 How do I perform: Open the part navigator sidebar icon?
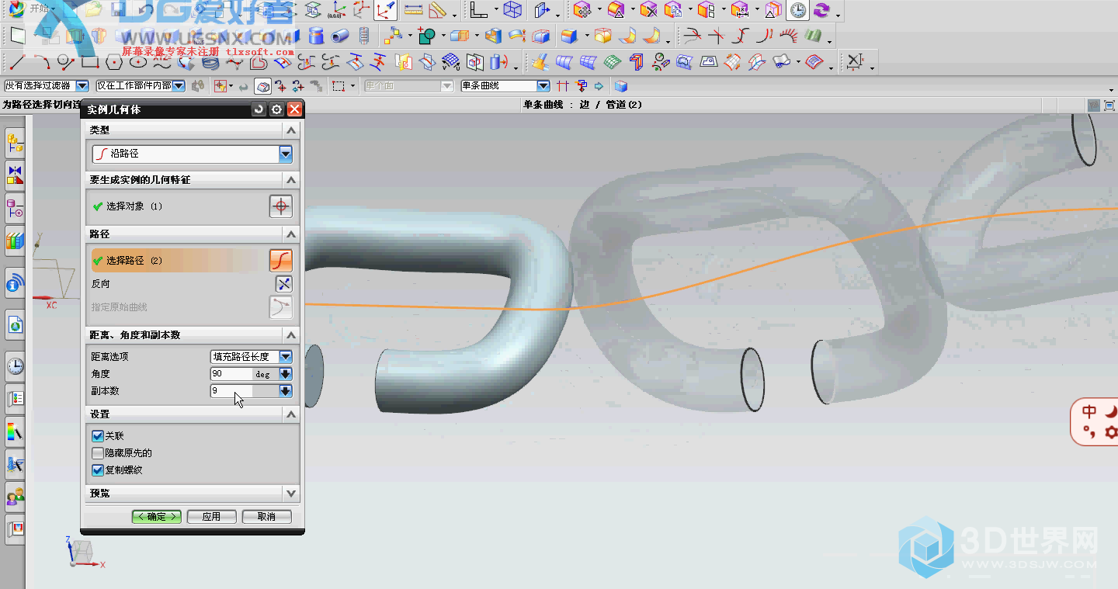tap(15, 207)
